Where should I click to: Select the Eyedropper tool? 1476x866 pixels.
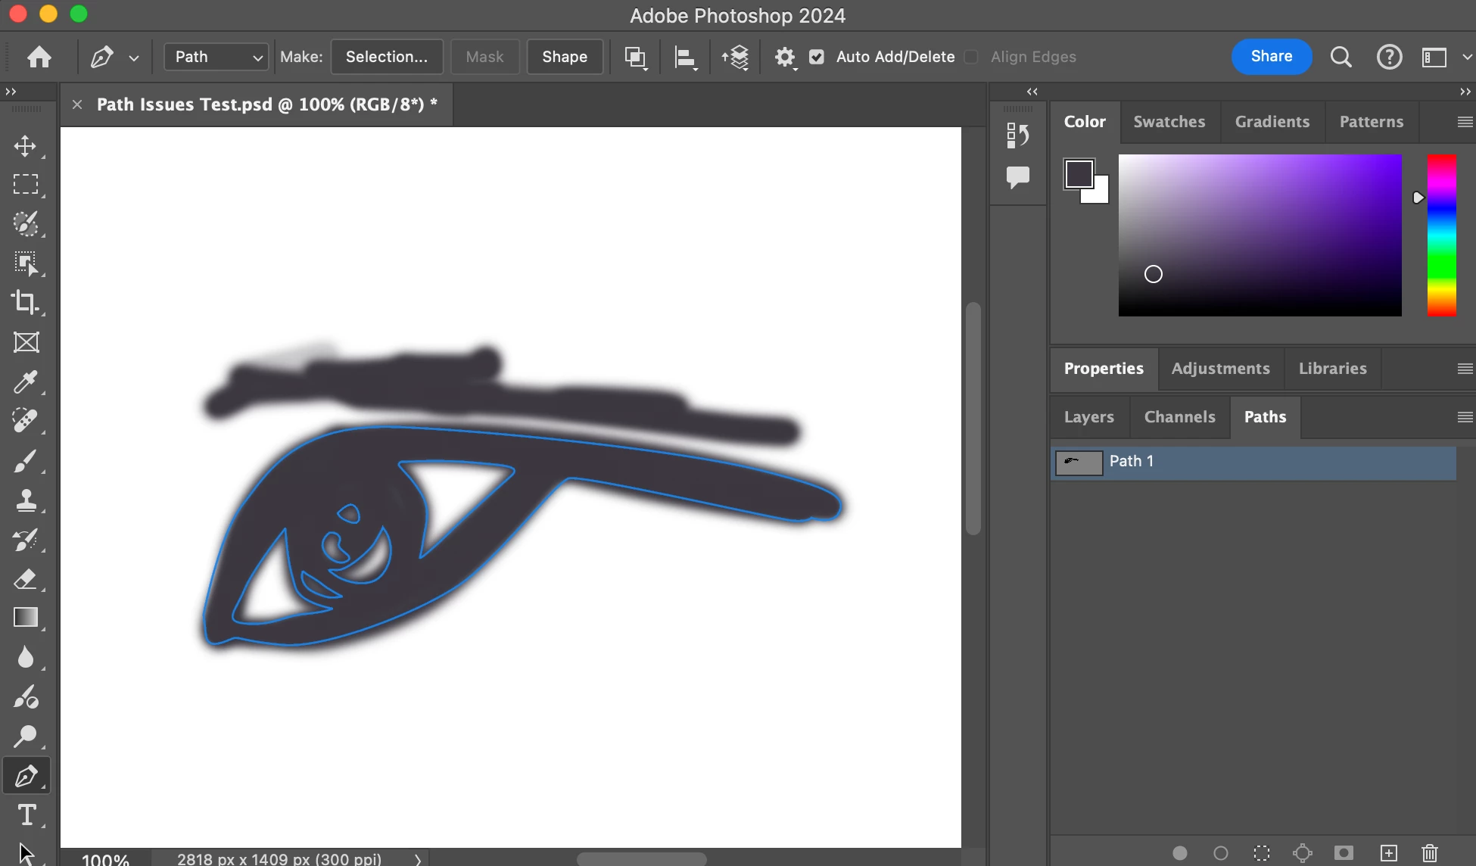click(x=26, y=382)
